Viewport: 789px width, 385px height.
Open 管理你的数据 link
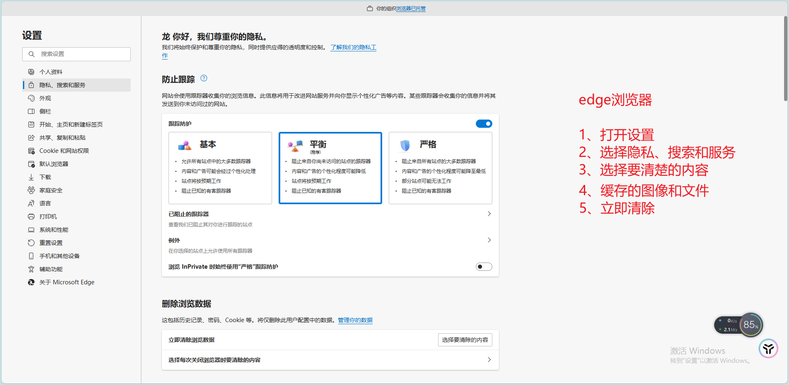(x=355, y=320)
